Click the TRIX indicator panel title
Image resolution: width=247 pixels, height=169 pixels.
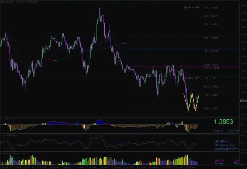click(x=10, y=136)
